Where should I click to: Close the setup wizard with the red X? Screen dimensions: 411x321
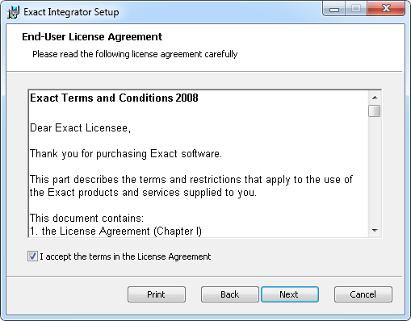coord(386,9)
